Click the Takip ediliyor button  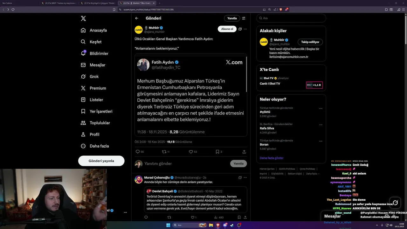click(310, 42)
